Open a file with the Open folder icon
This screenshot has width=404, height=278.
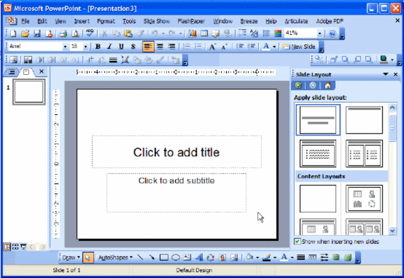(25, 33)
